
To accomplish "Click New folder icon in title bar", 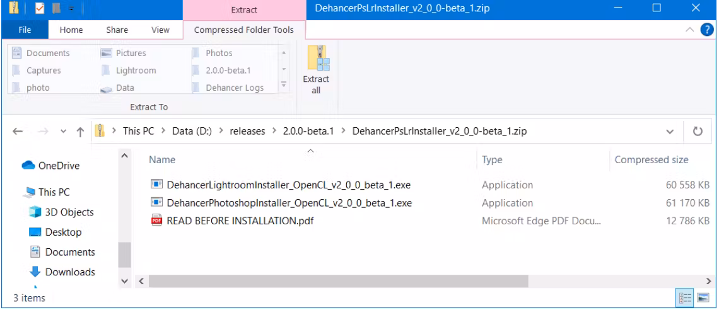I will coord(56,8).
